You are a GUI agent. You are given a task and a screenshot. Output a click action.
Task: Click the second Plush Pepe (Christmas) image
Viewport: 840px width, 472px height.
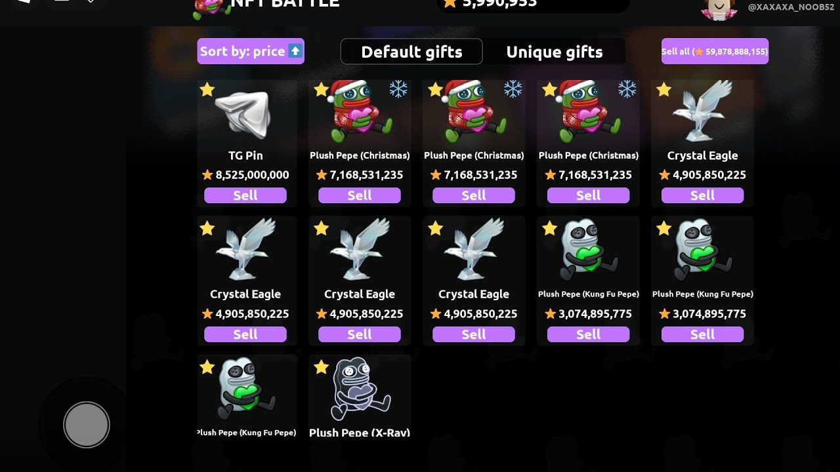[x=474, y=111]
